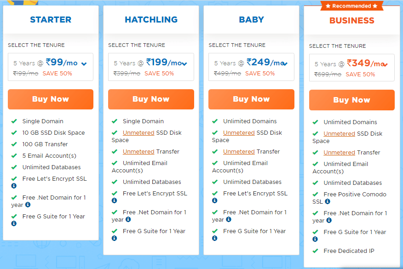Click Buy Now for the Baby plan

click(x=251, y=99)
